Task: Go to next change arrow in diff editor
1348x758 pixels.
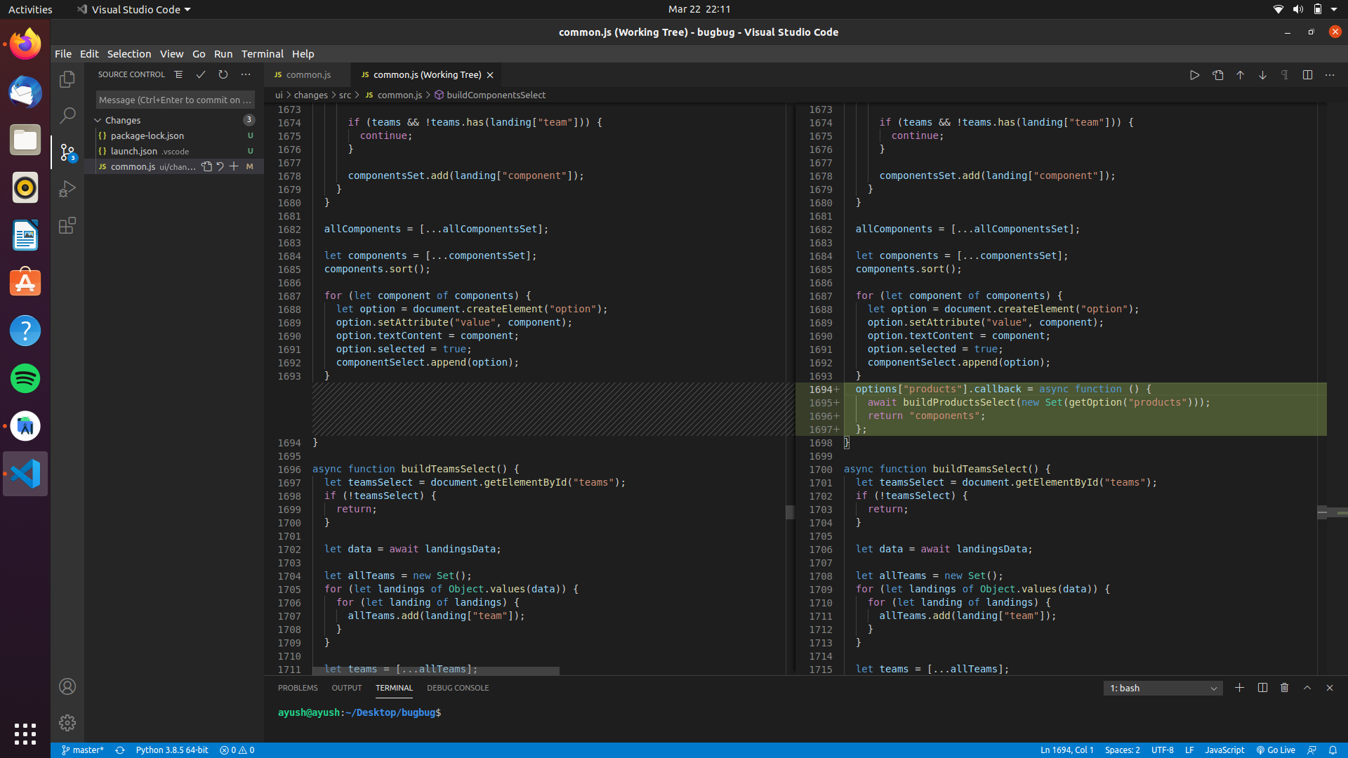Action: (x=1262, y=75)
